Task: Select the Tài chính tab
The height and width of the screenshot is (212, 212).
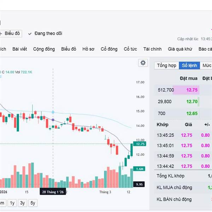Action: pyautogui.click(x=152, y=49)
